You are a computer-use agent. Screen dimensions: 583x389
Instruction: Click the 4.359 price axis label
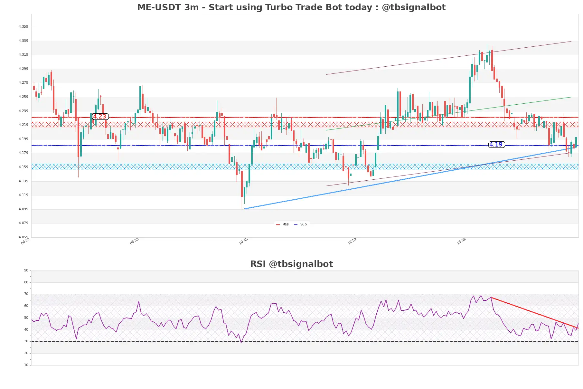coord(23,26)
